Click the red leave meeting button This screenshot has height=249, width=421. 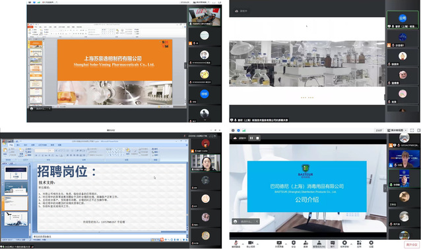[412, 244]
